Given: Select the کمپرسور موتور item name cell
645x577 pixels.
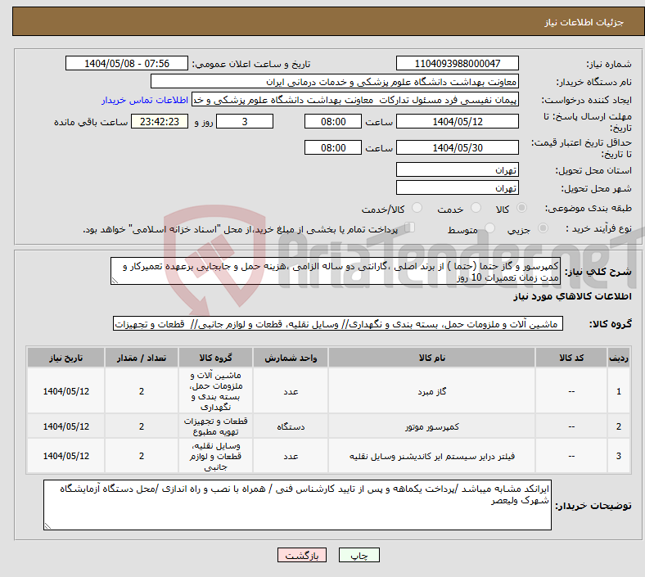Looking at the screenshot, I should pyautogui.click(x=432, y=426).
